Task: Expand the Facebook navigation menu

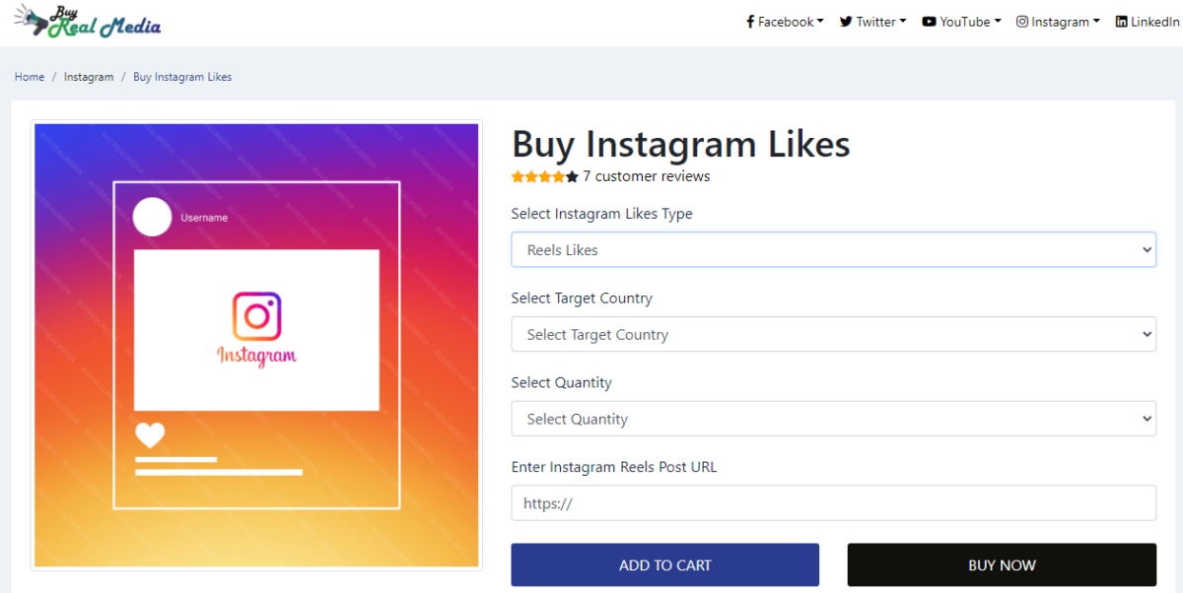Action: 785,22
